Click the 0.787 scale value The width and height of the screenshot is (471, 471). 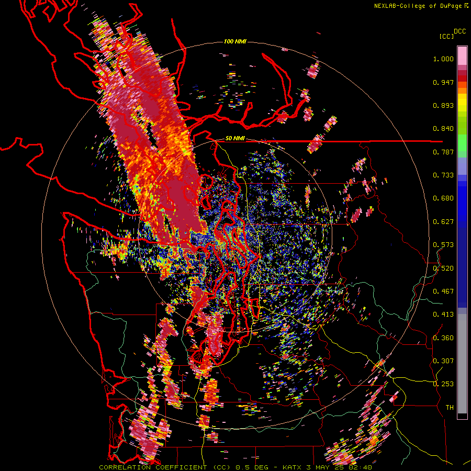(443, 152)
